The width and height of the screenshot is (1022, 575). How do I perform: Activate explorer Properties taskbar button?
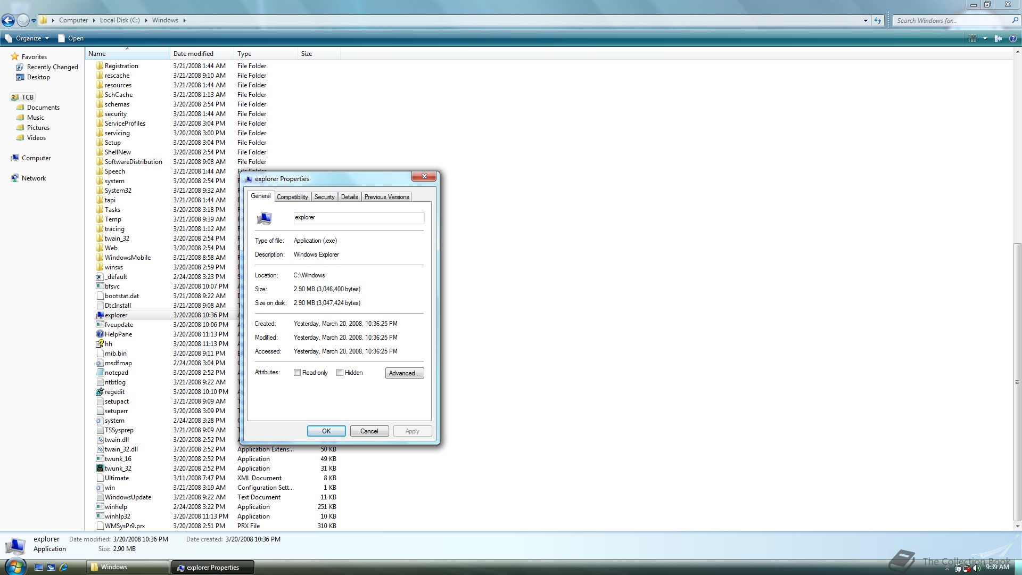click(x=213, y=567)
